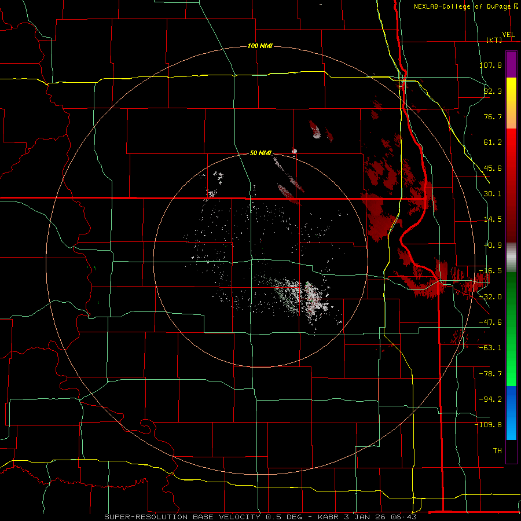Click the Super-Resolution Base Velocity caption
This screenshot has height=521, width=521.
click(260, 517)
